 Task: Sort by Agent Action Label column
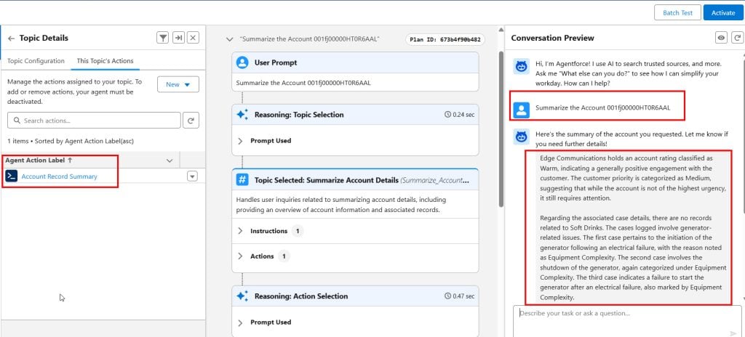tap(39, 161)
